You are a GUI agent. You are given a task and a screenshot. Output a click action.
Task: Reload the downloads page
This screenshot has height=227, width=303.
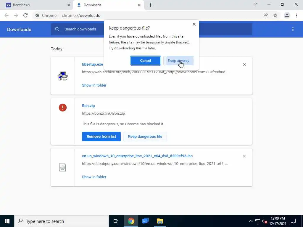(x=25, y=15)
